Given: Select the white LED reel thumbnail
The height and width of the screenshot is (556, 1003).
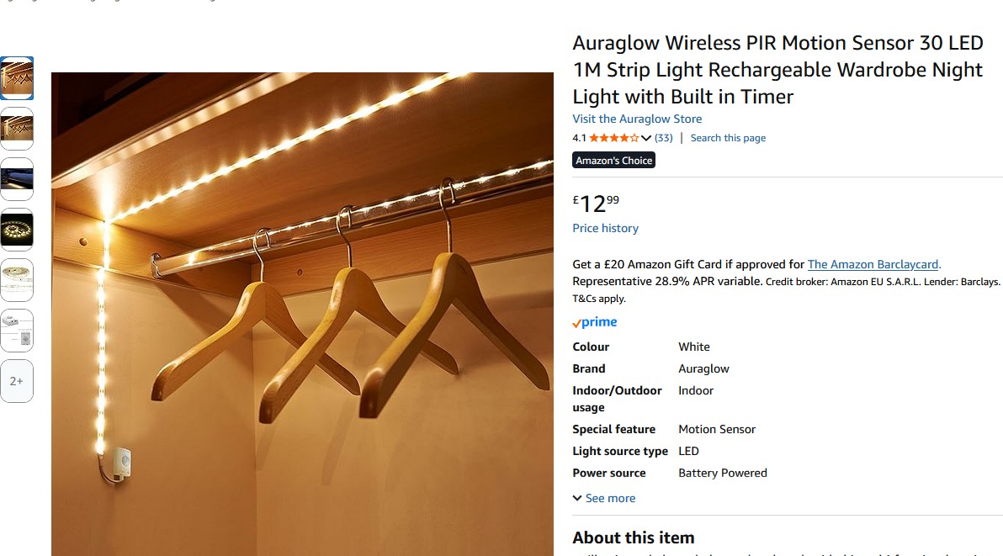Looking at the screenshot, I should (17, 280).
